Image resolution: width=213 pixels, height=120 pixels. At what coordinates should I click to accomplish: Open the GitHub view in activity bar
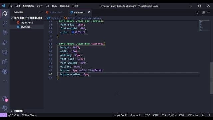pyautogui.click(x=5, y=71)
